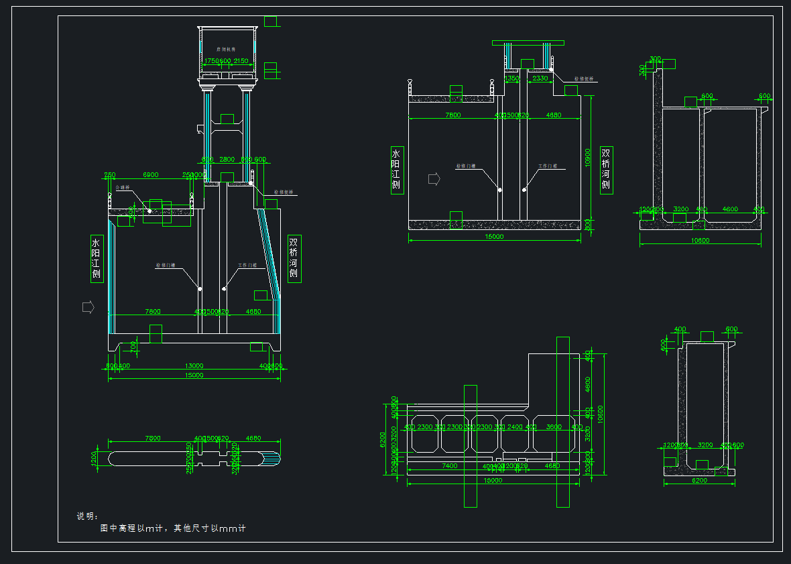Select the 2150 dimension in the hoist room

pos(241,61)
